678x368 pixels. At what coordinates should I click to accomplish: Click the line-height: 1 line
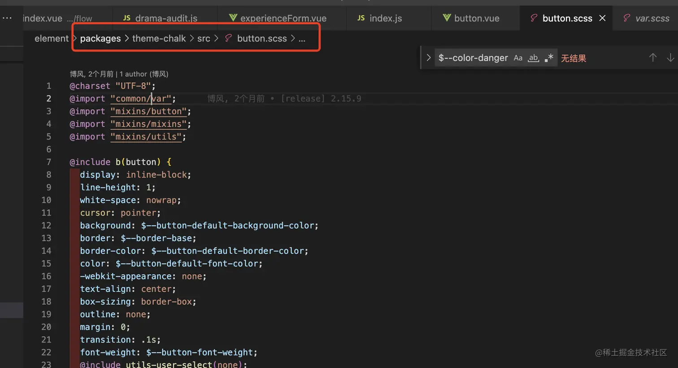(118, 187)
